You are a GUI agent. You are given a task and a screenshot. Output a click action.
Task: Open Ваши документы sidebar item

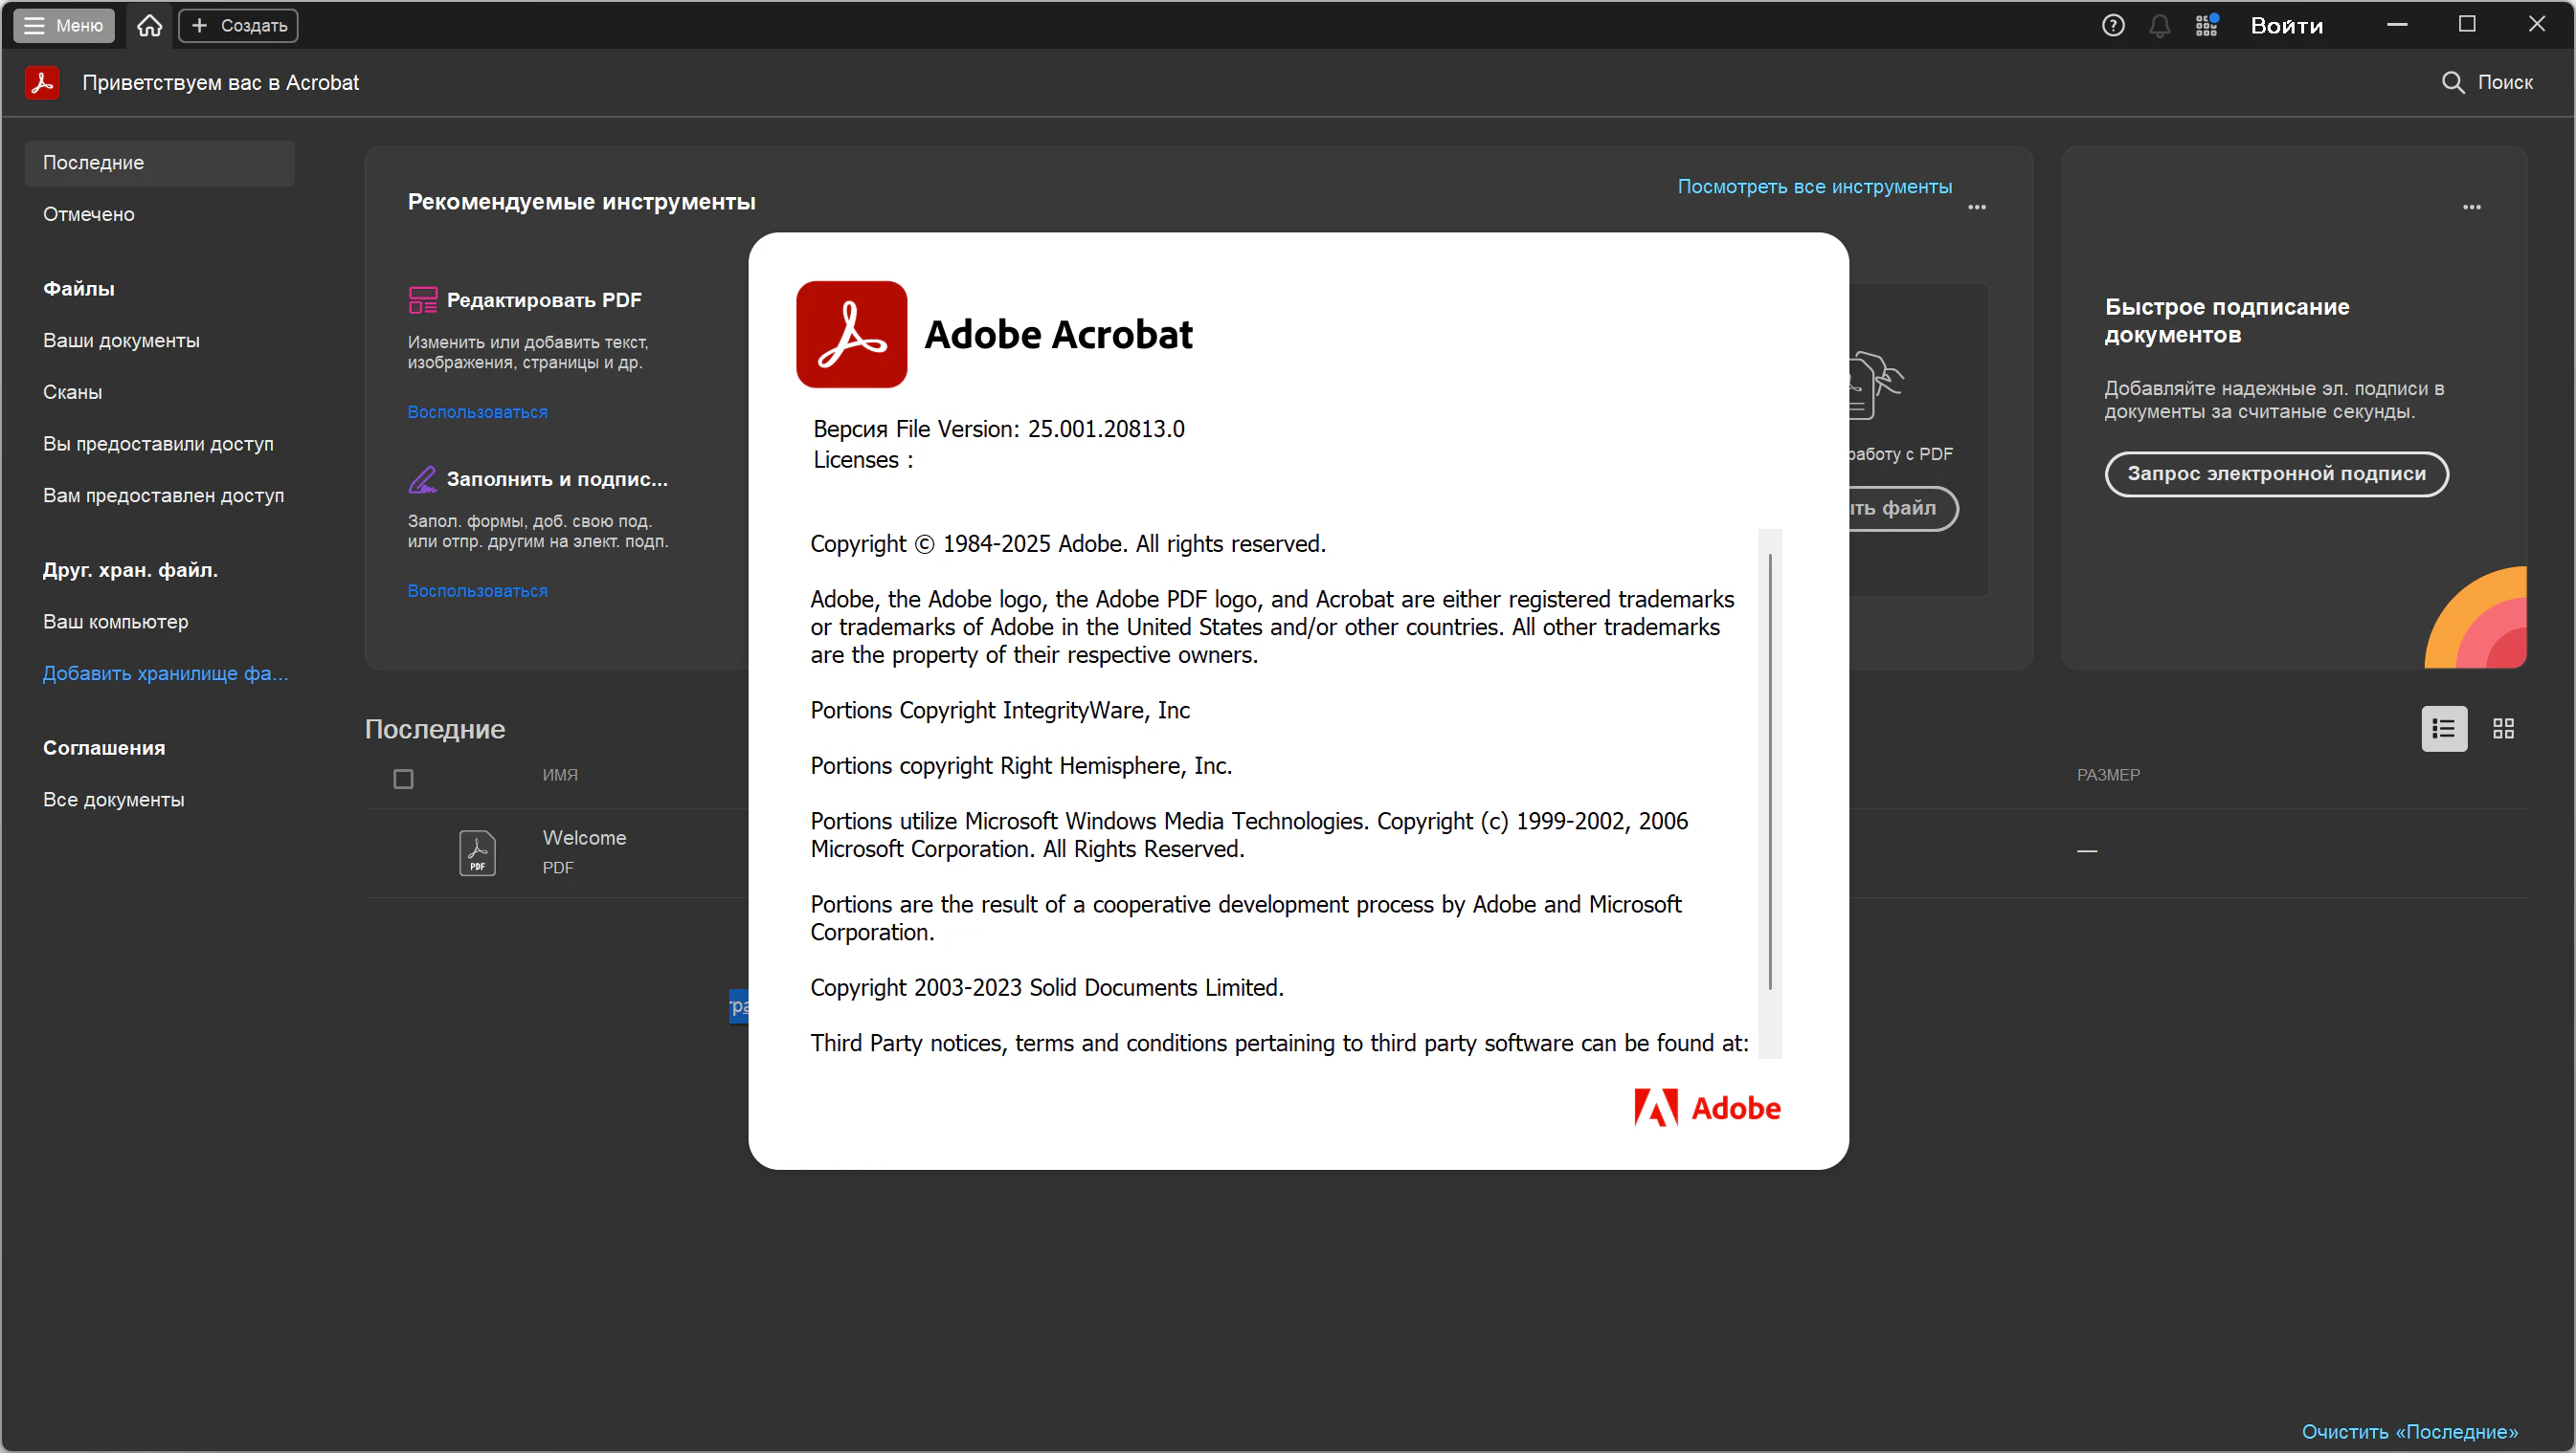[121, 340]
